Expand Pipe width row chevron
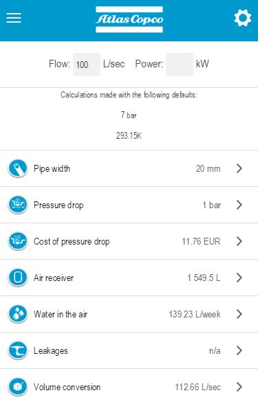 [x=239, y=168]
